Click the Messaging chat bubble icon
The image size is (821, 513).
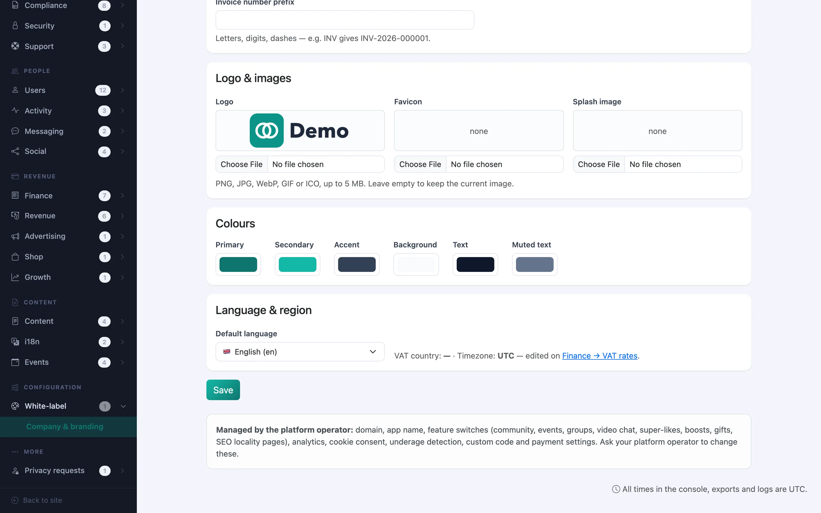tap(15, 131)
